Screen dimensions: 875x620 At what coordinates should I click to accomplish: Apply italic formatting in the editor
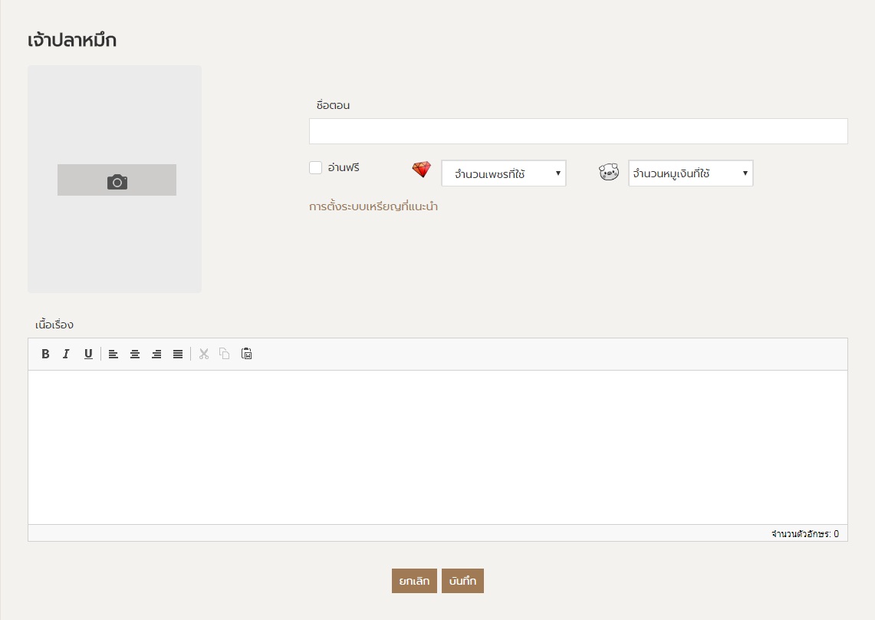pos(66,354)
